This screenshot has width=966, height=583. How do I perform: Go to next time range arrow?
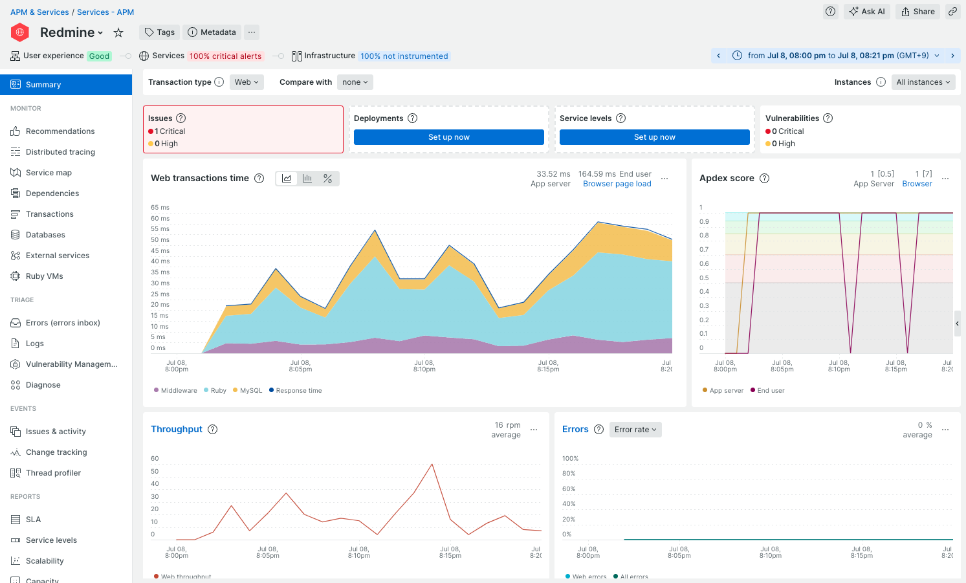[952, 56]
